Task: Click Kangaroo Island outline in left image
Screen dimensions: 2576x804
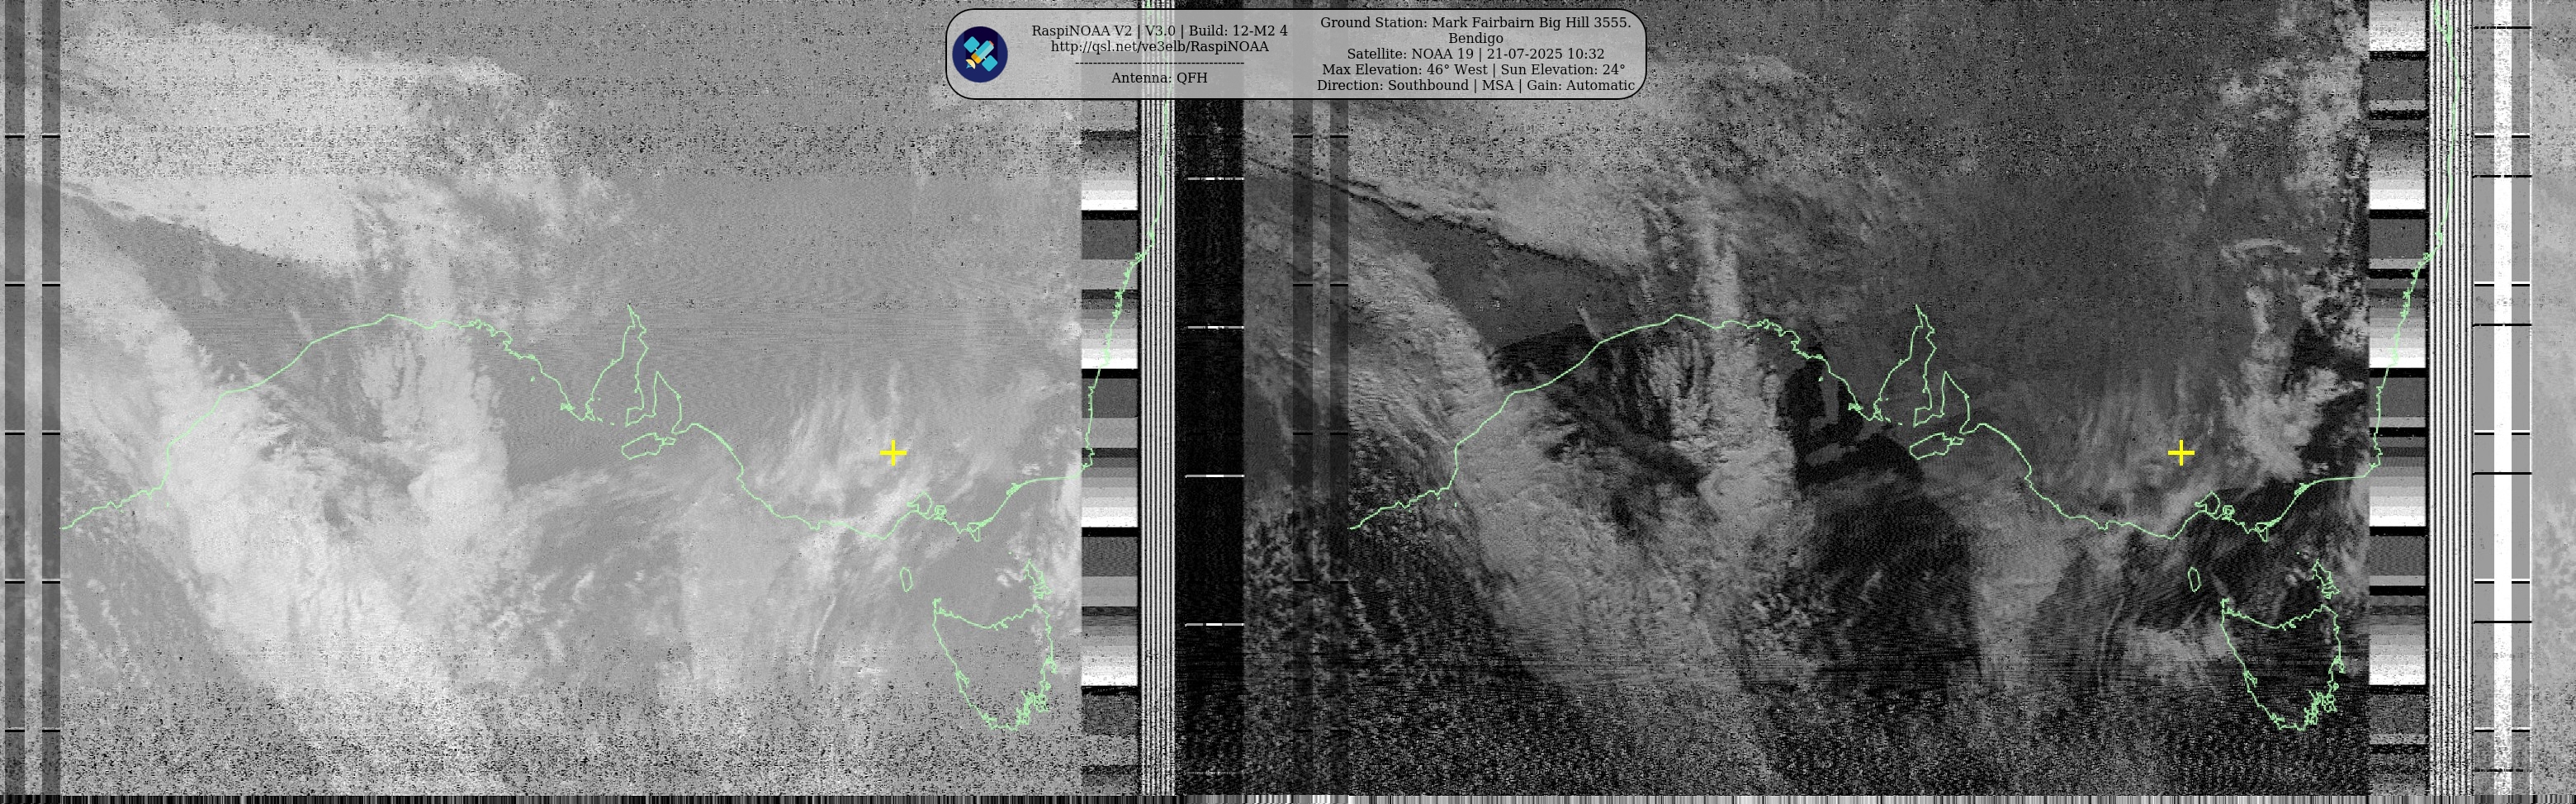Action: pos(645,446)
